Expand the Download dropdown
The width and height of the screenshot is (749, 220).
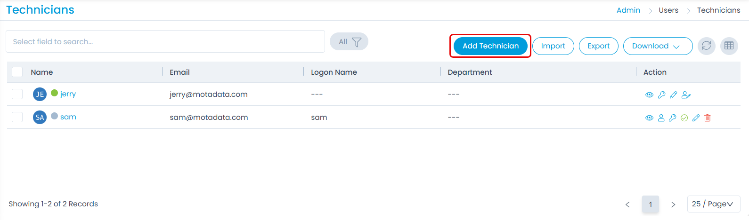point(657,46)
